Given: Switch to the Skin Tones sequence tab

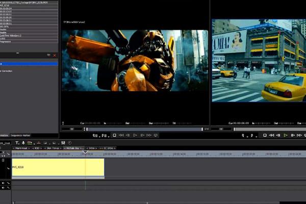Looking at the screenshot, I should [53, 148].
